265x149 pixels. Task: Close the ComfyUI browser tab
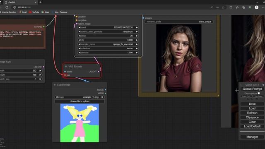tap(36, 2)
